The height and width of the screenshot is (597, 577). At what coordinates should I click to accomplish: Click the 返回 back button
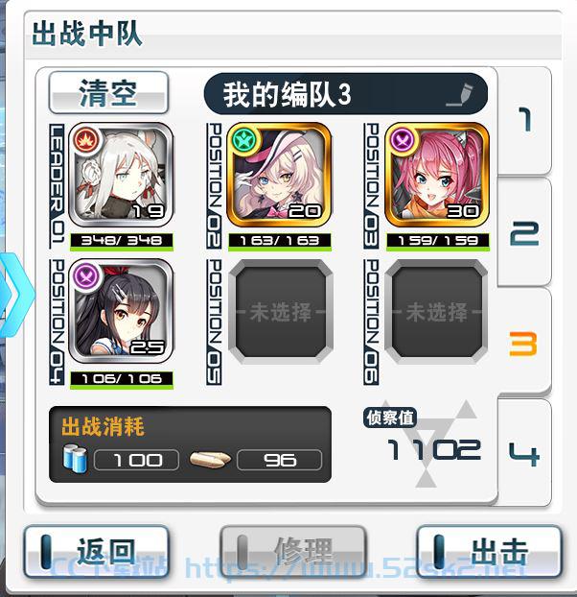point(96,551)
